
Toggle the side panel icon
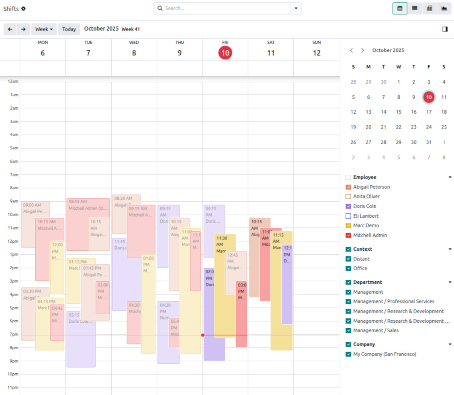tap(445, 29)
